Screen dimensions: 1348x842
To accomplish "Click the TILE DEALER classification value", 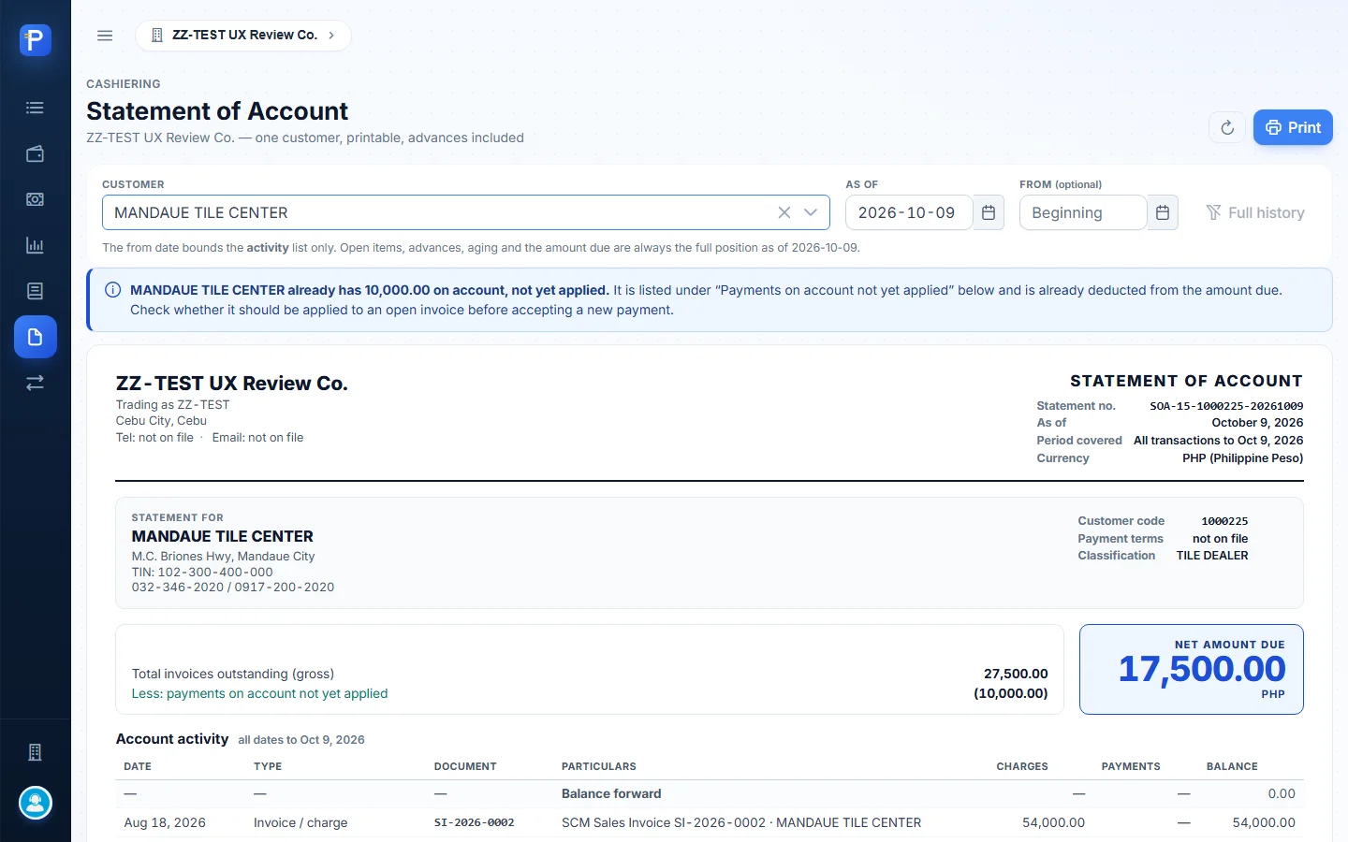I will (1212, 556).
